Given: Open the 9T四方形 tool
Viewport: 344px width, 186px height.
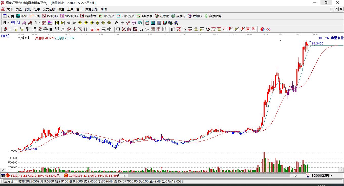Looking at the screenshot, I should click(x=125, y=16).
